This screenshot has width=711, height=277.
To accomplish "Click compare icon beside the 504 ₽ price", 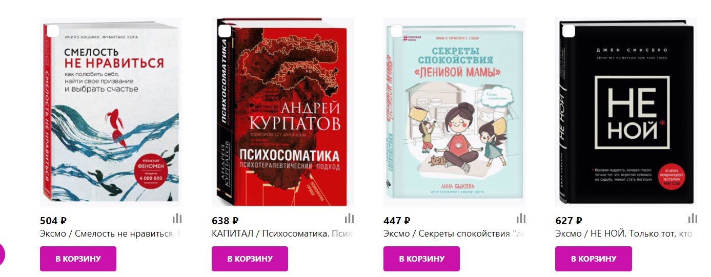I will point(177,219).
